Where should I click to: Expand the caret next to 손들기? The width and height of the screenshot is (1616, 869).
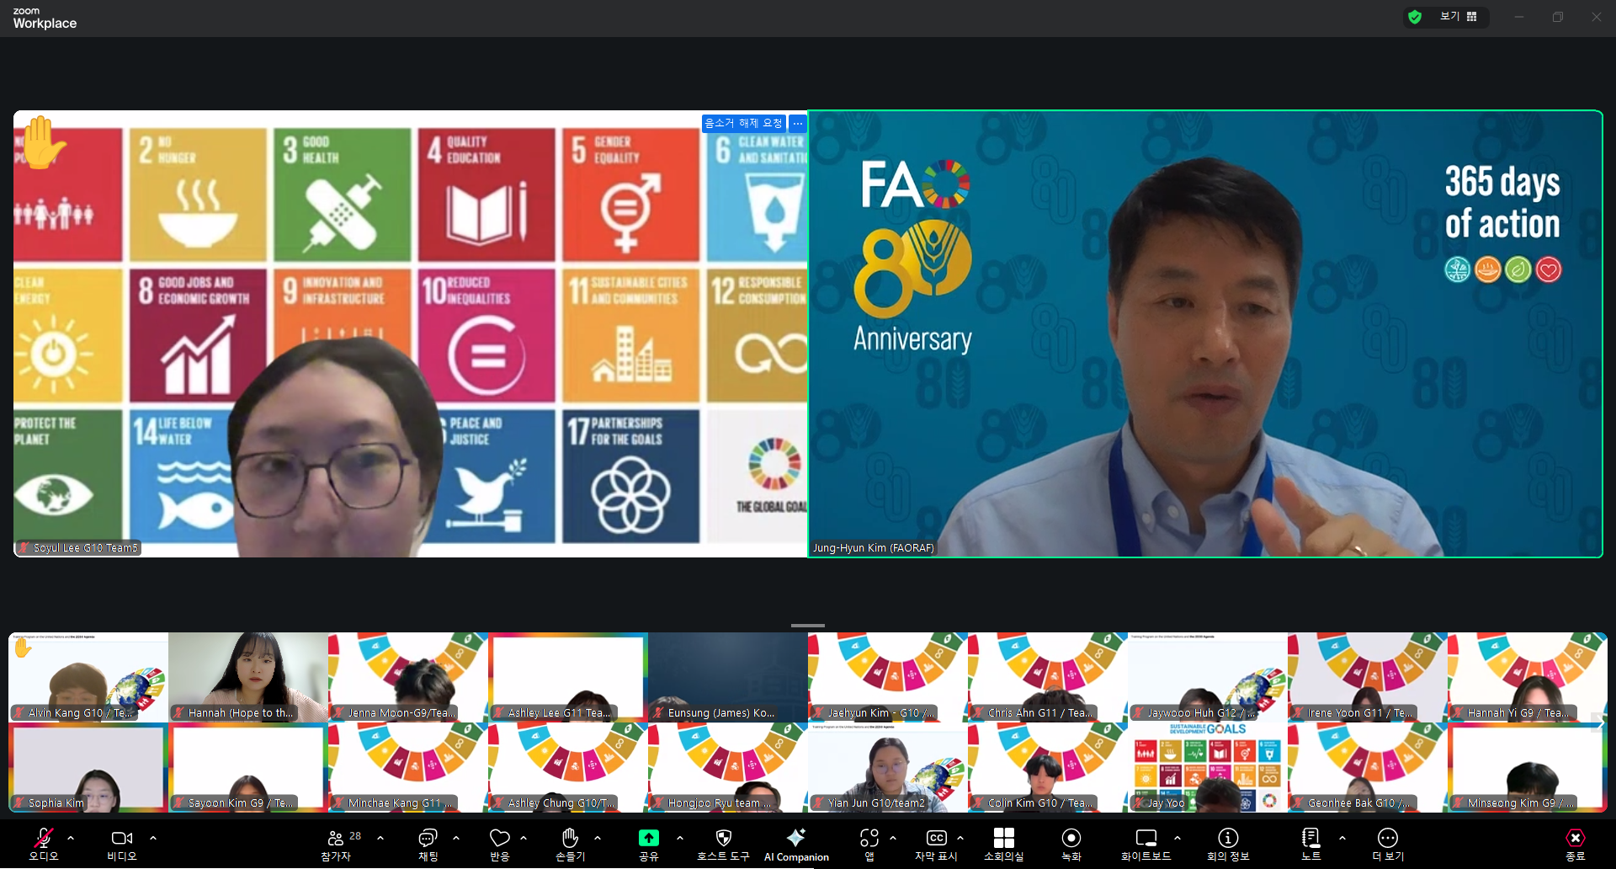[x=598, y=838]
